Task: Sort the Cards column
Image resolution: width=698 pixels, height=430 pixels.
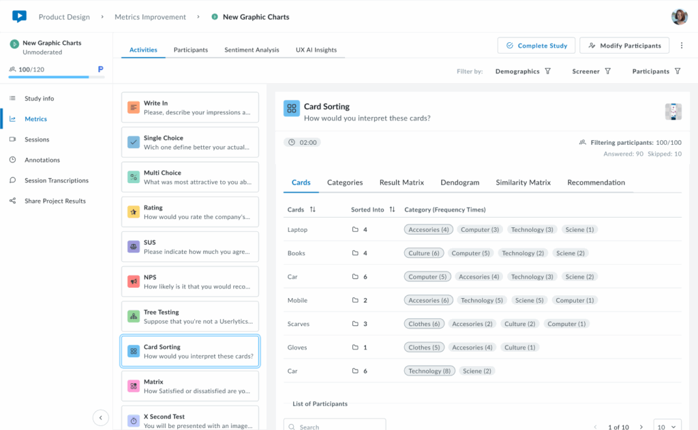Action: 313,210
